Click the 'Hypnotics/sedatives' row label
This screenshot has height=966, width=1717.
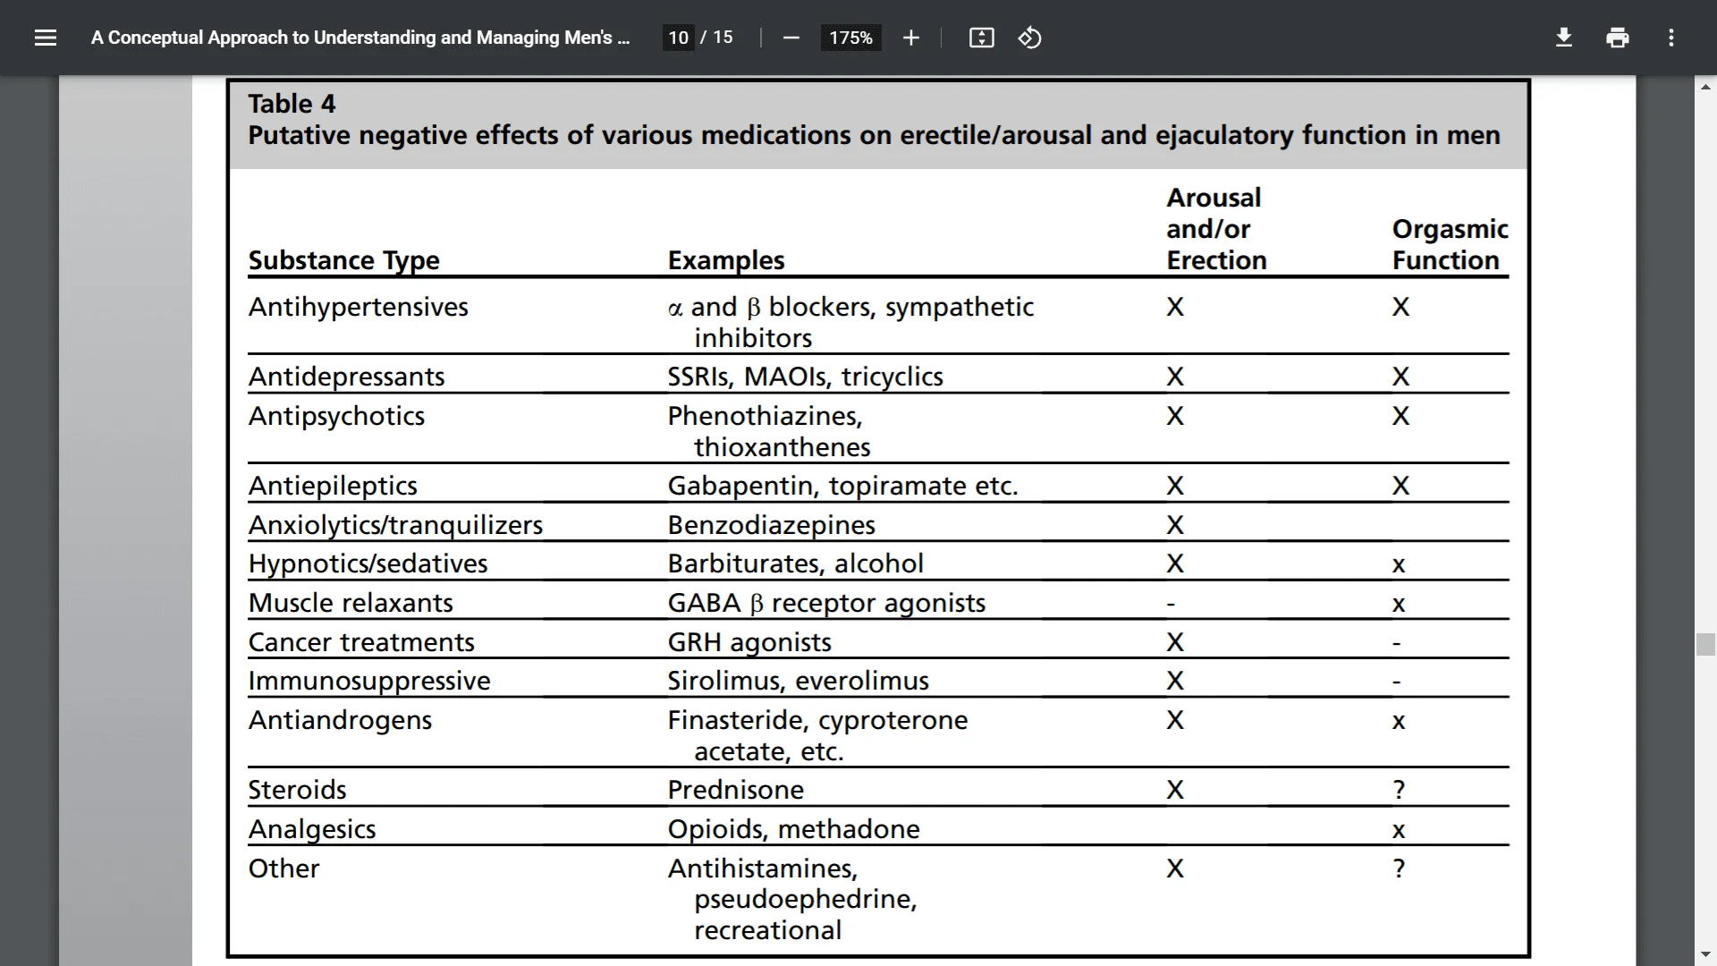pos(368,563)
